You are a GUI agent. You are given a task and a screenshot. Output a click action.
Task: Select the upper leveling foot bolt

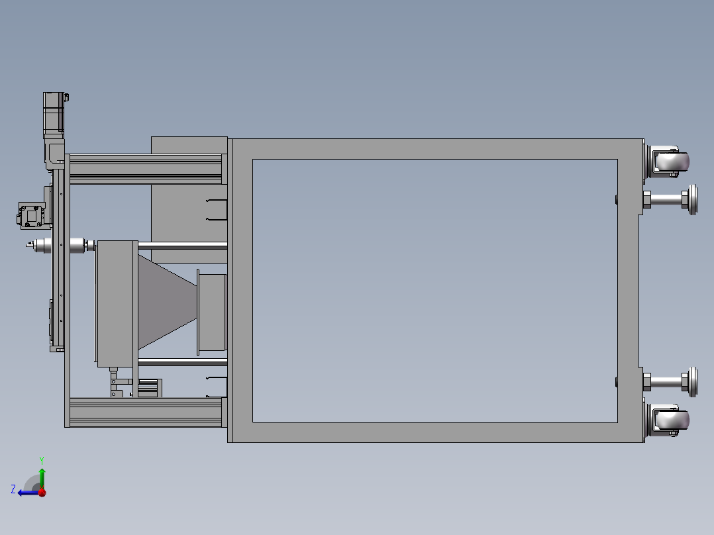(670, 199)
